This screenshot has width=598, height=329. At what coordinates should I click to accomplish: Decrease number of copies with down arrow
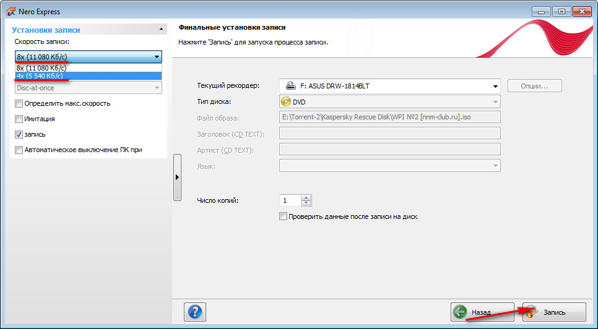[x=306, y=203]
